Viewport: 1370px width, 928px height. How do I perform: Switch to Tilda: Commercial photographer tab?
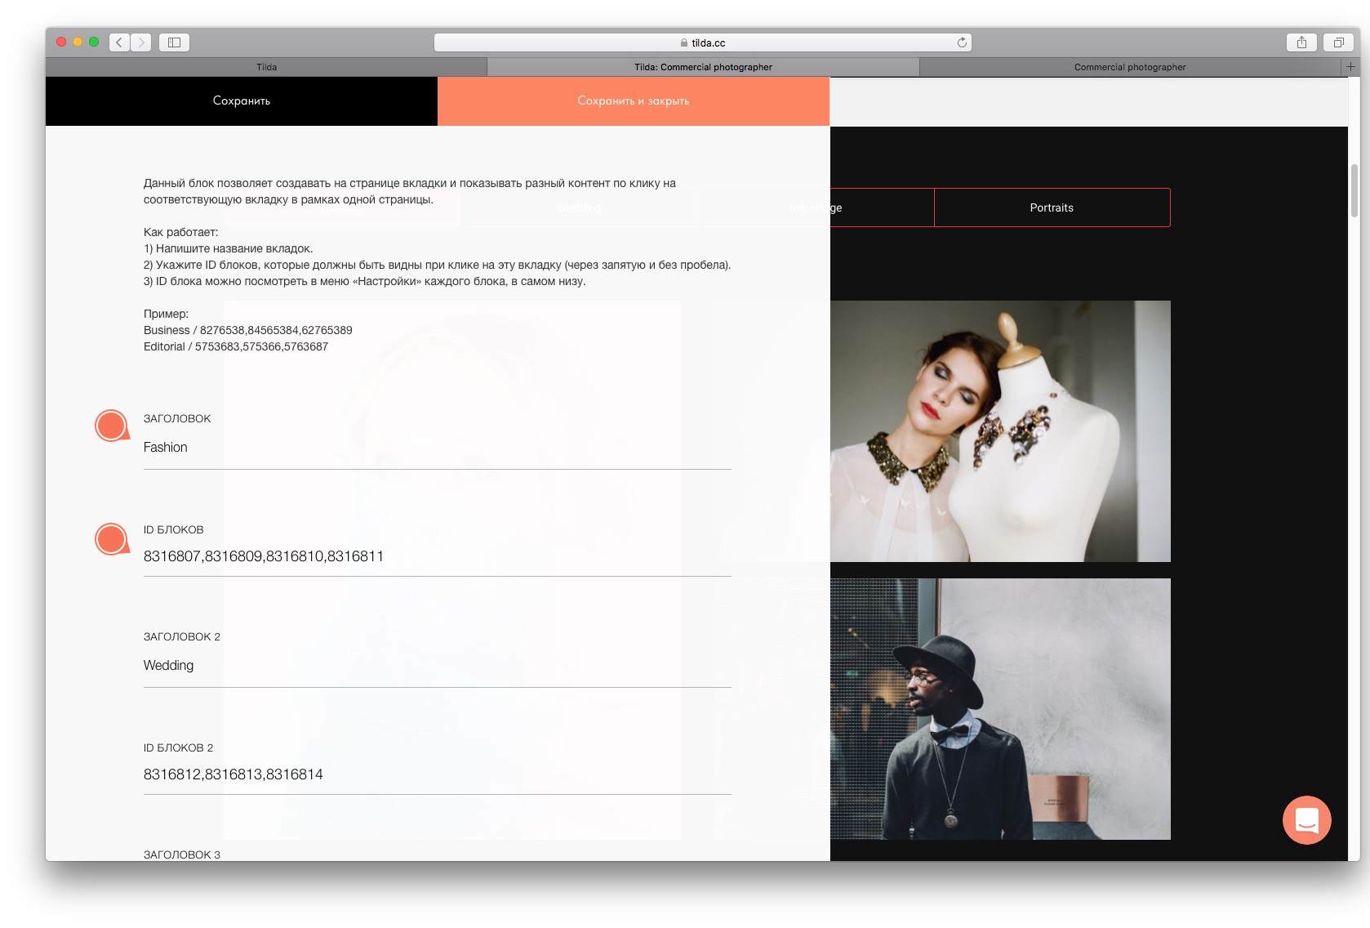[x=703, y=67]
